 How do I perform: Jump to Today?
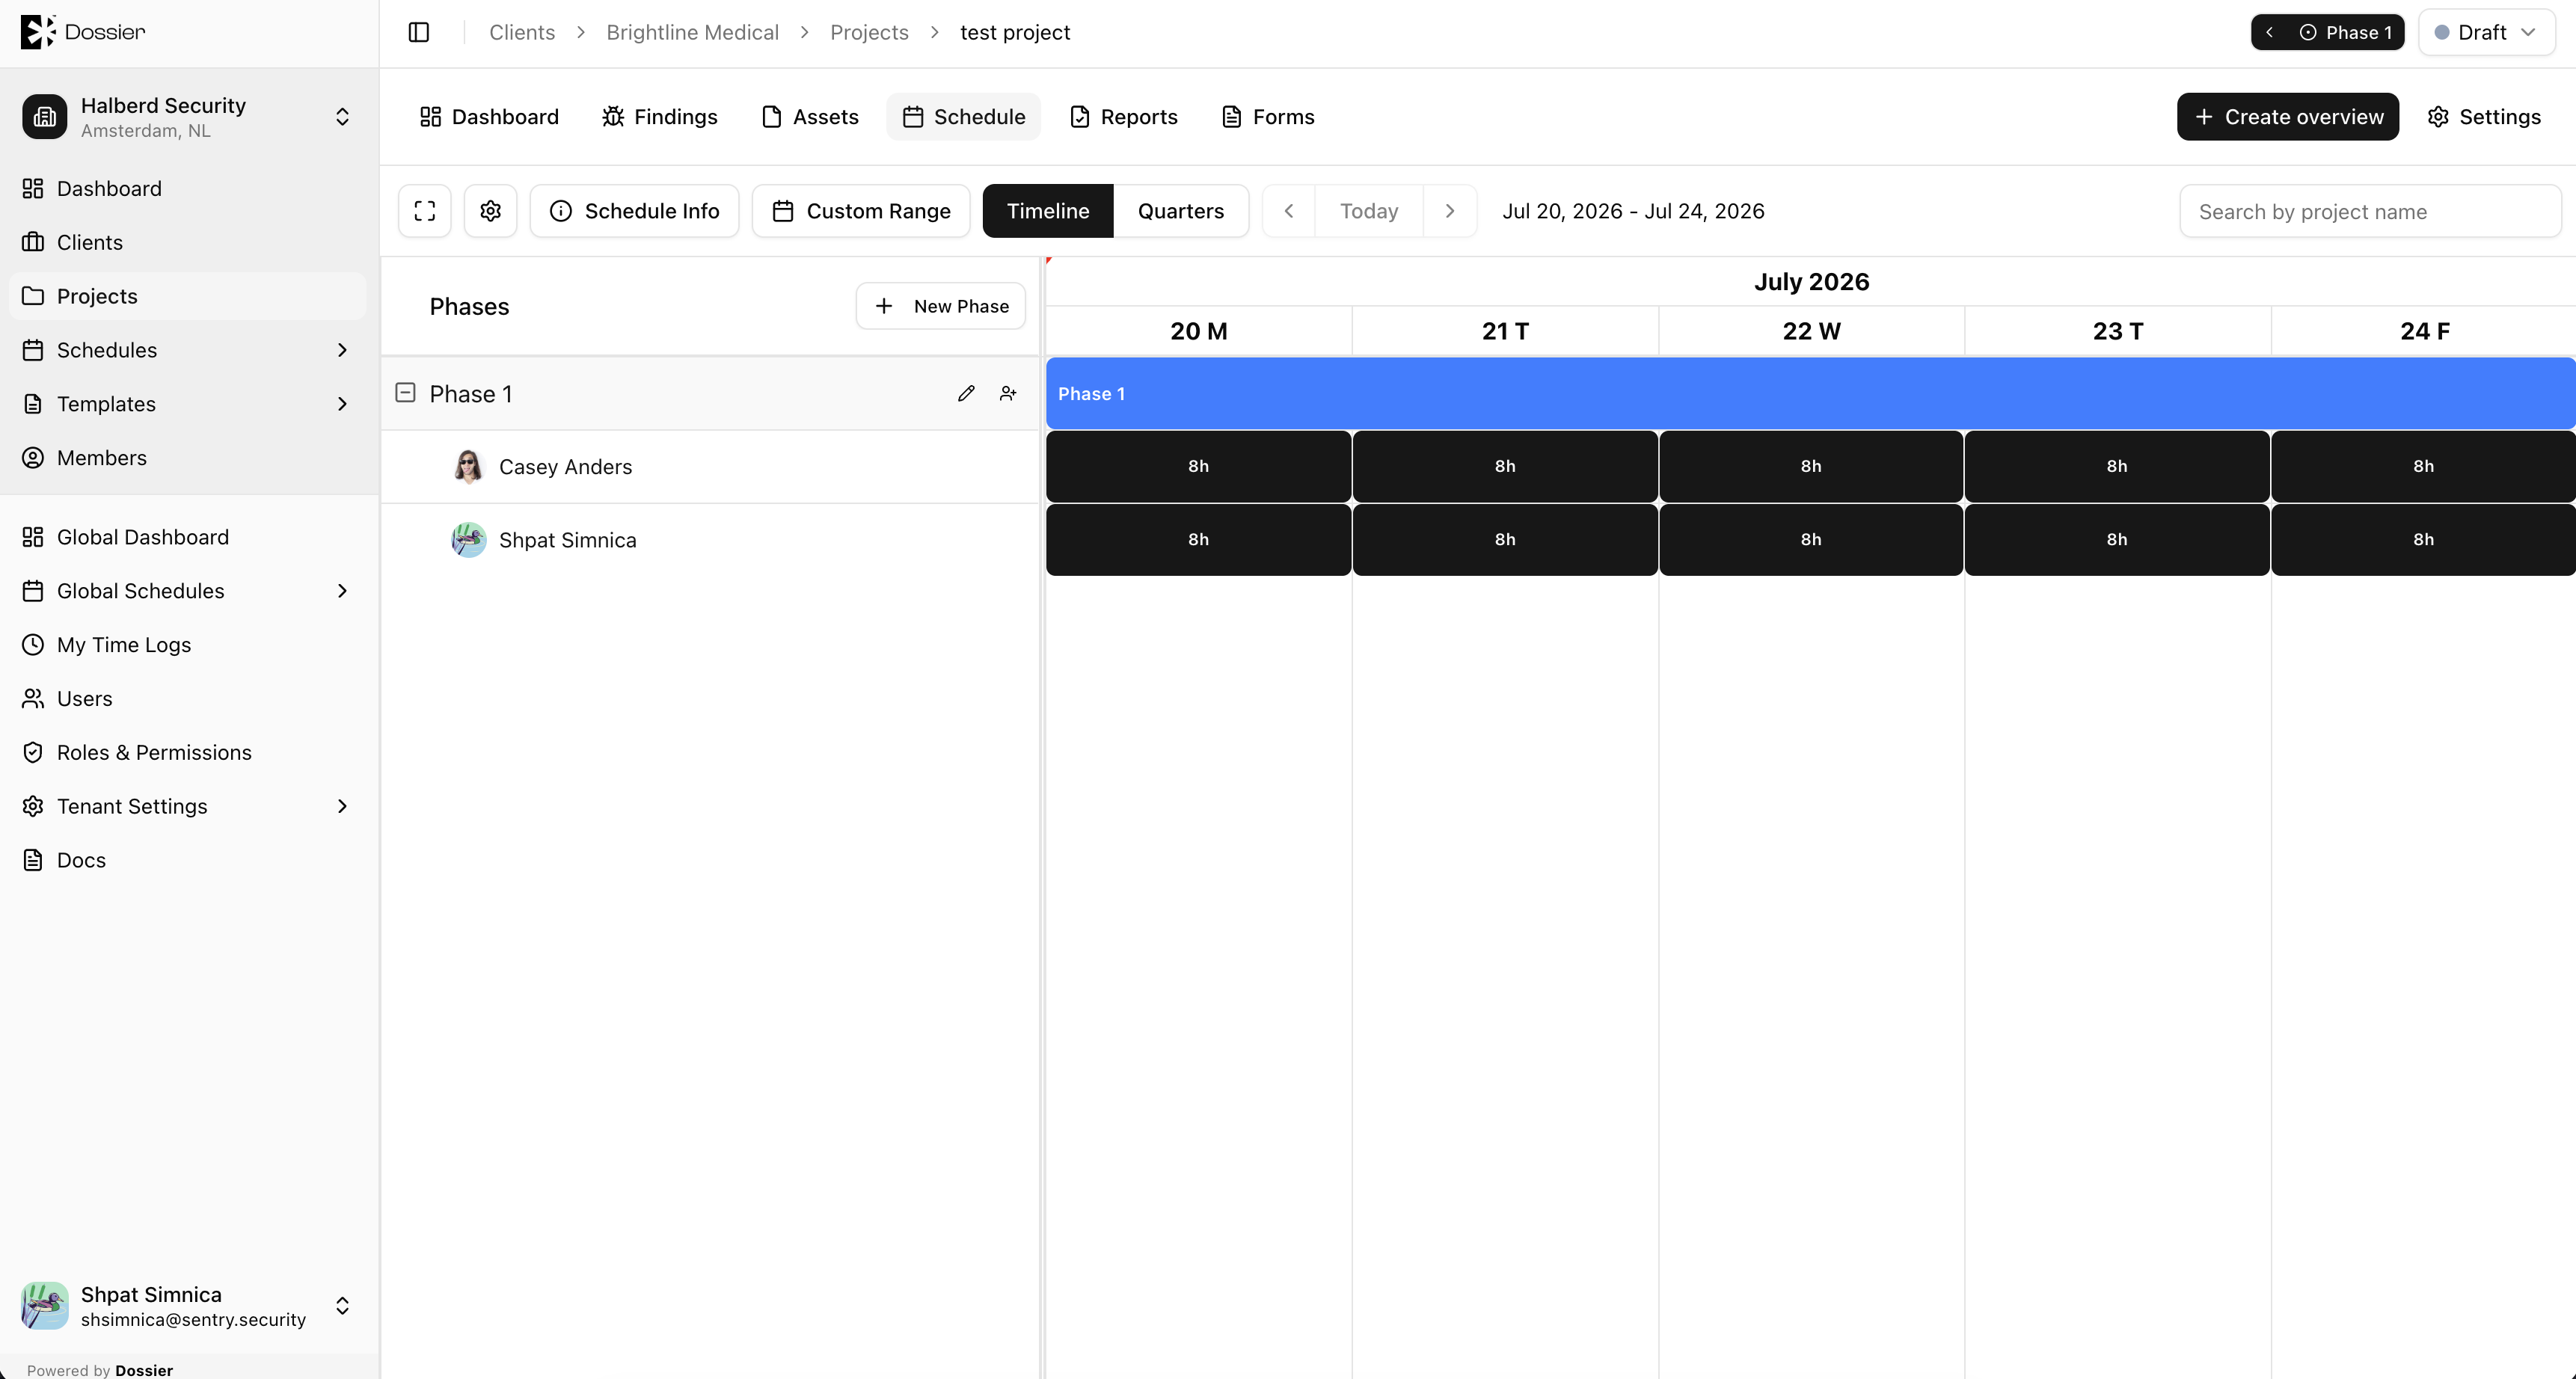(x=1369, y=211)
